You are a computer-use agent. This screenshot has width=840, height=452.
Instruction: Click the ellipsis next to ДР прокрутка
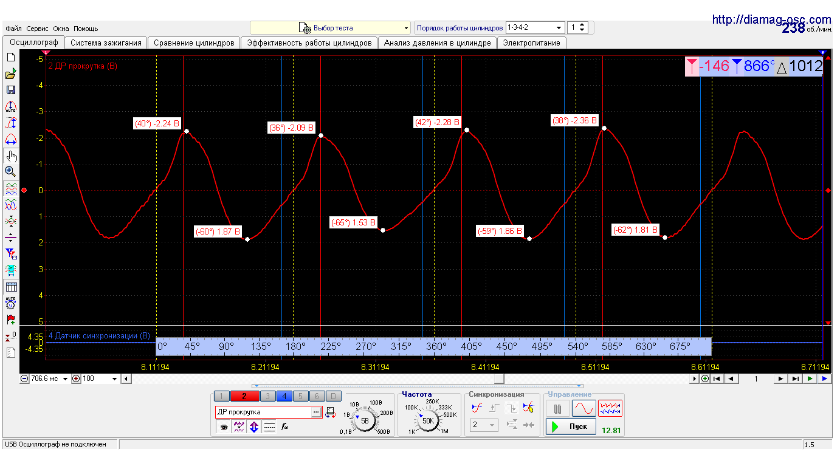(315, 412)
